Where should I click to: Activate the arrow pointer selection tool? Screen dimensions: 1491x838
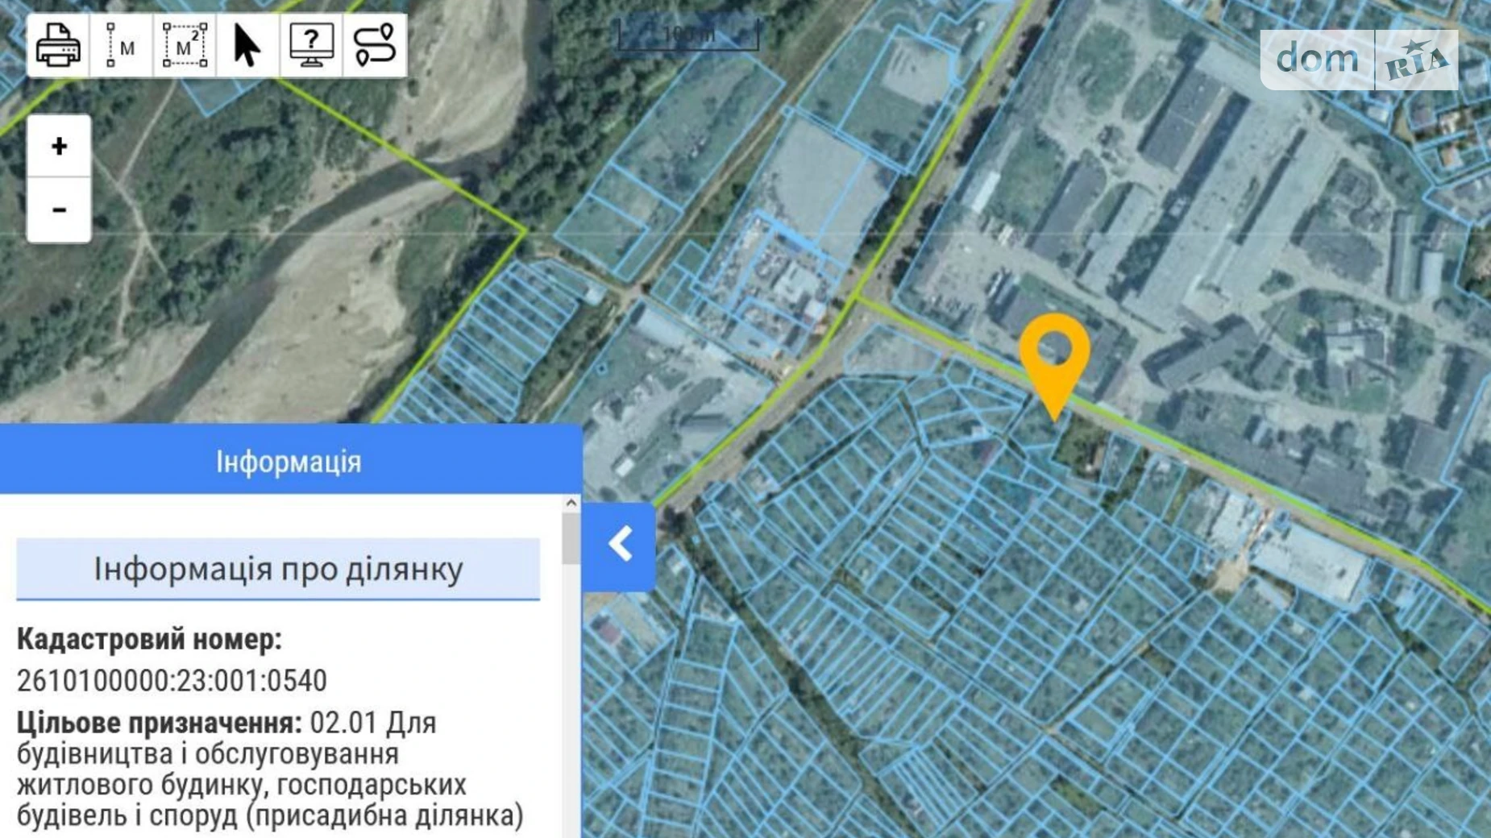pos(247,45)
